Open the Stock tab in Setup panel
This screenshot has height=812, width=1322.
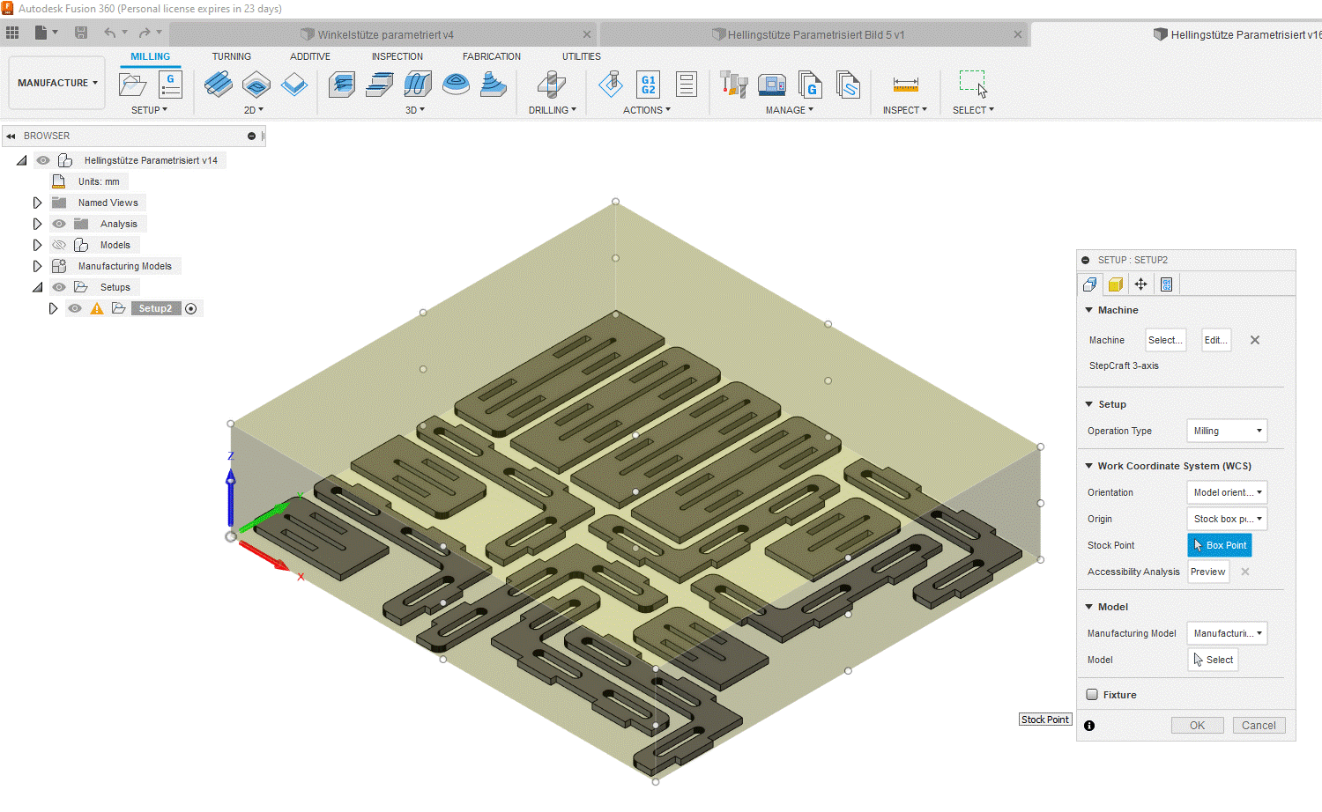pyautogui.click(x=1115, y=284)
